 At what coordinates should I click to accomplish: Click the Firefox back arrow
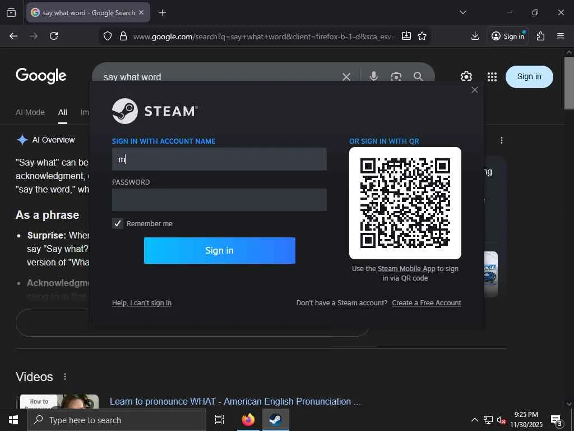point(13,36)
